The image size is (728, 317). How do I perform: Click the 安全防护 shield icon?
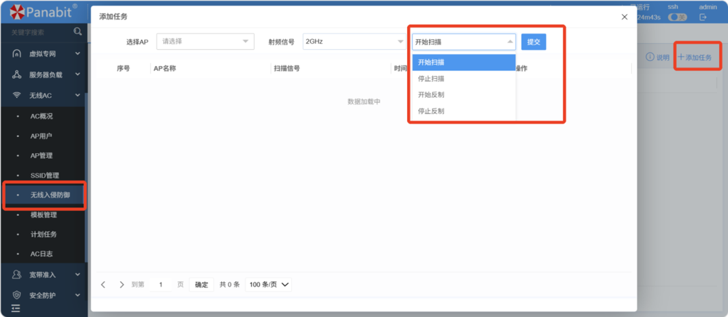tap(17, 295)
